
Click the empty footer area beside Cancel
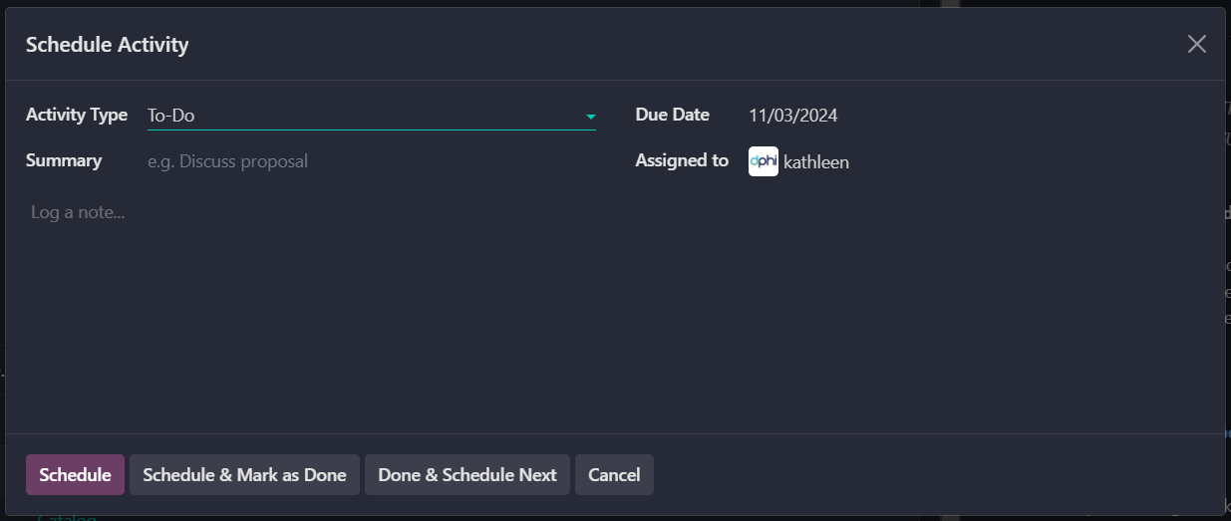937,475
